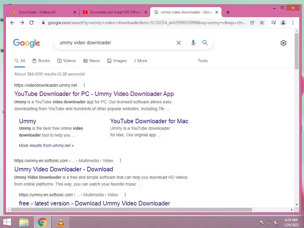The width and height of the screenshot is (304, 228).
Task: Select the Videos search filter
Action: point(67,61)
